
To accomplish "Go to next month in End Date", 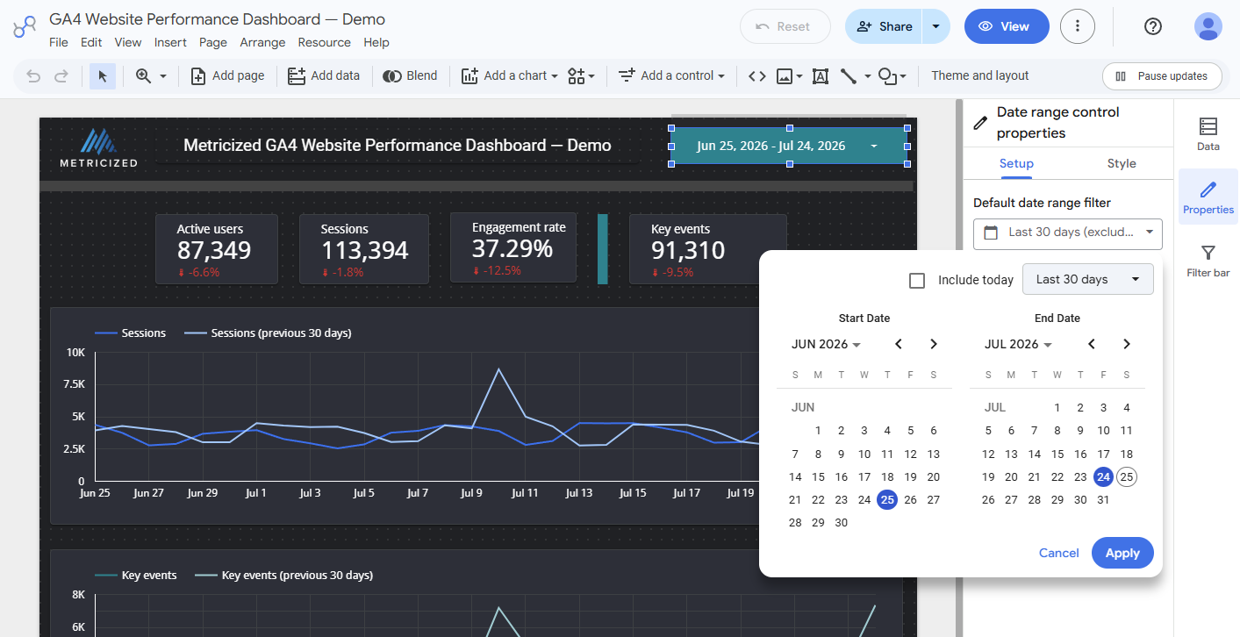I will point(1127,344).
